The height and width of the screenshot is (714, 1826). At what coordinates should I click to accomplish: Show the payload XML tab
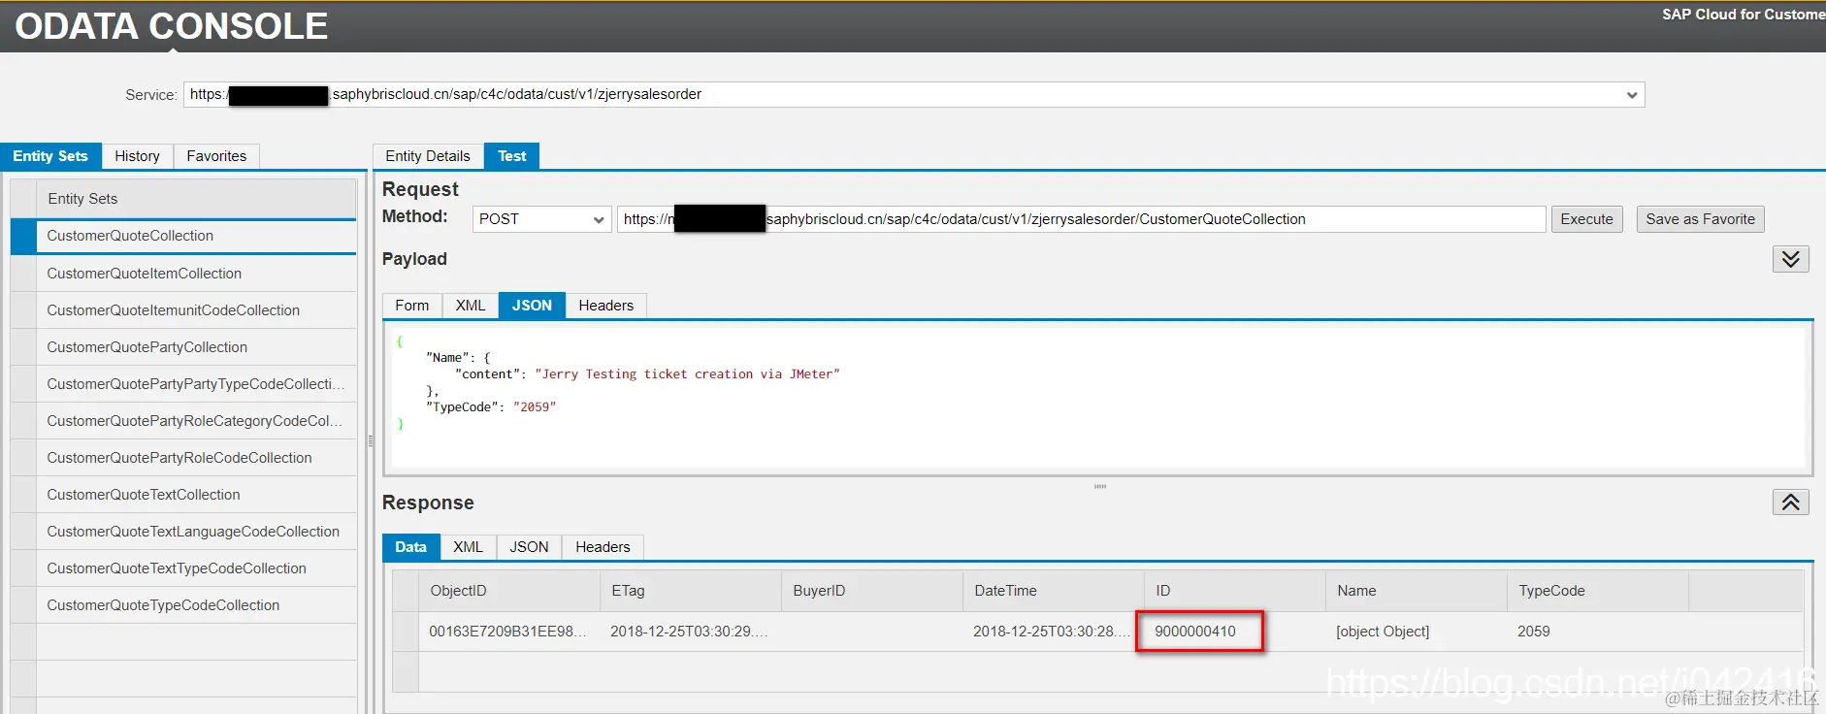point(471,306)
